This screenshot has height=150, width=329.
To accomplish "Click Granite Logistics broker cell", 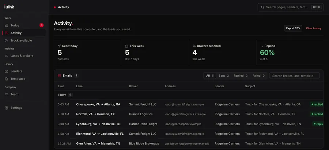I will [x=141, y=114].
